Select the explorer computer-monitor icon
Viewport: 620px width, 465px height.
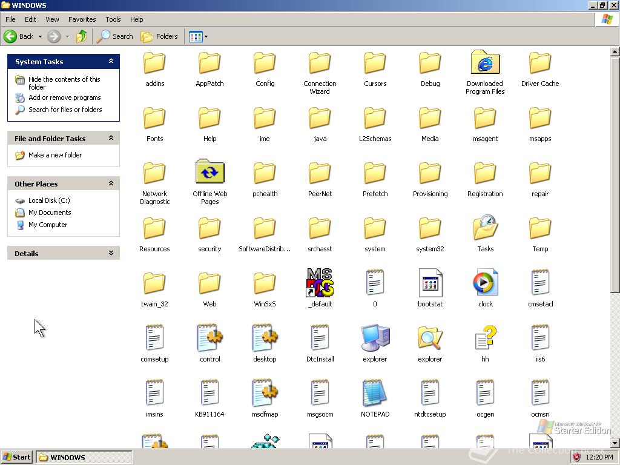(x=375, y=338)
